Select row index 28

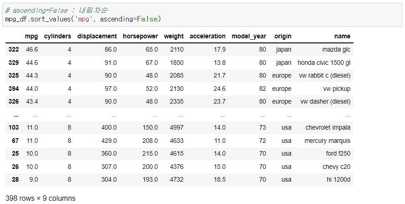pos(15,180)
